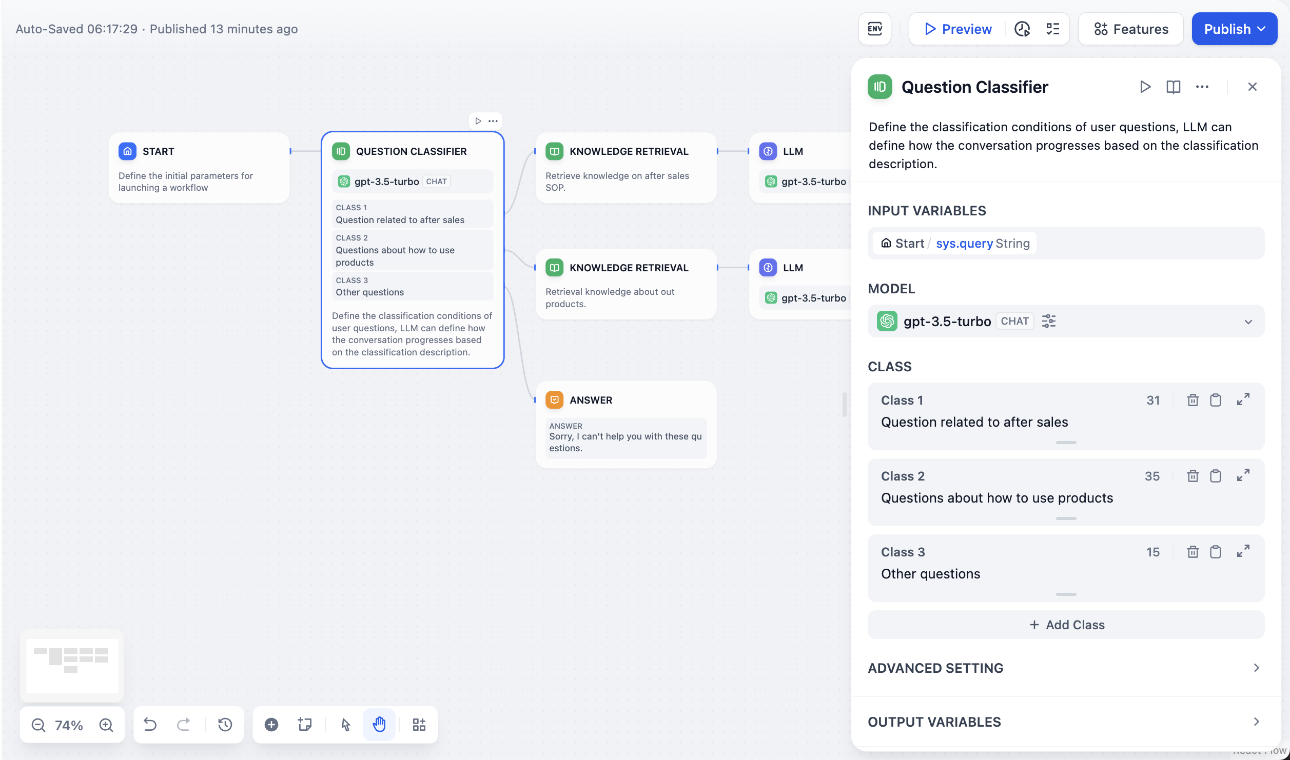Open the checklist icon beside Preview

click(x=1052, y=29)
